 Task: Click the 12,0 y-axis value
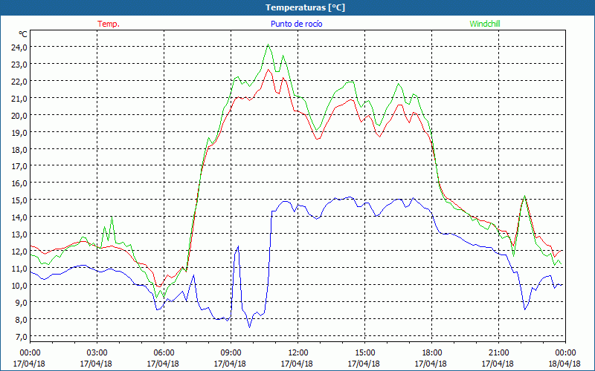(x=19, y=252)
